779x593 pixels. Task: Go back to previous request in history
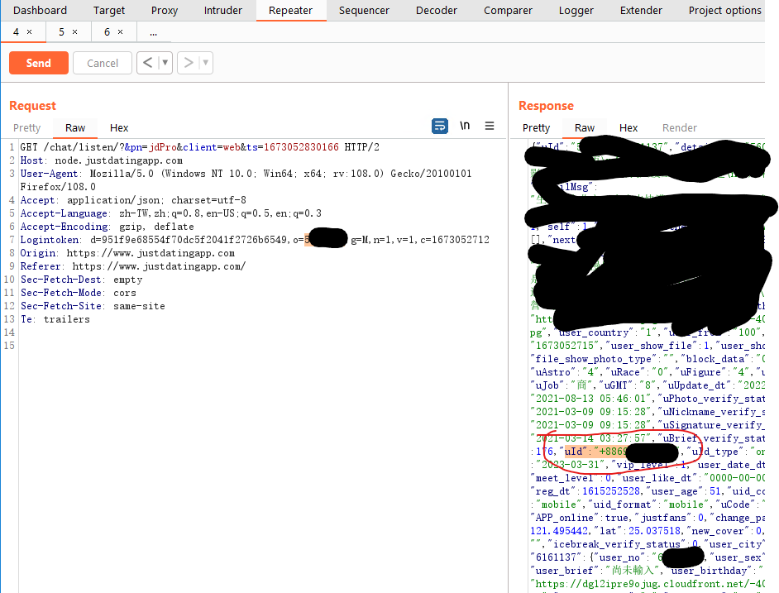(x=147, y=63)
